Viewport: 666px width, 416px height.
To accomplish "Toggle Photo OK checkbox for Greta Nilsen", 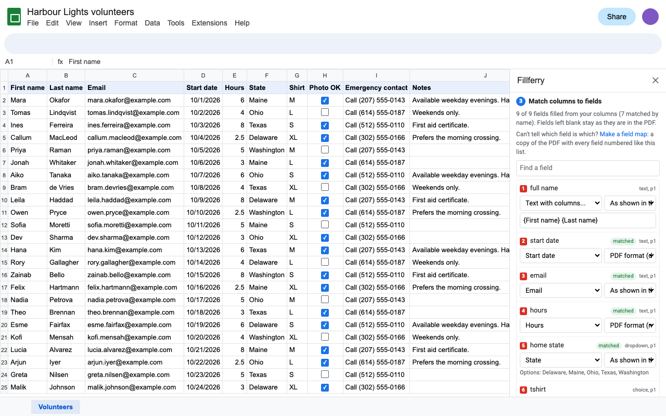I will coord(325,374).
